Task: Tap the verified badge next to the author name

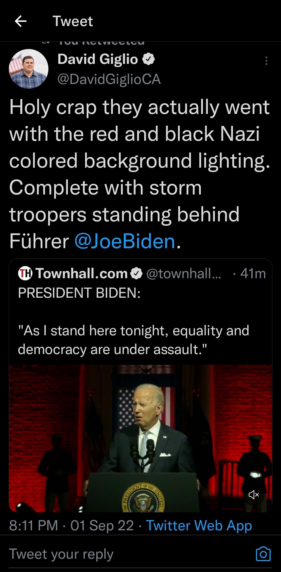Action: click(x=148, y=59)
